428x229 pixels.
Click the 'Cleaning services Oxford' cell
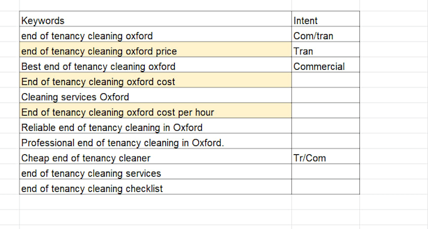tap(155, 95)
